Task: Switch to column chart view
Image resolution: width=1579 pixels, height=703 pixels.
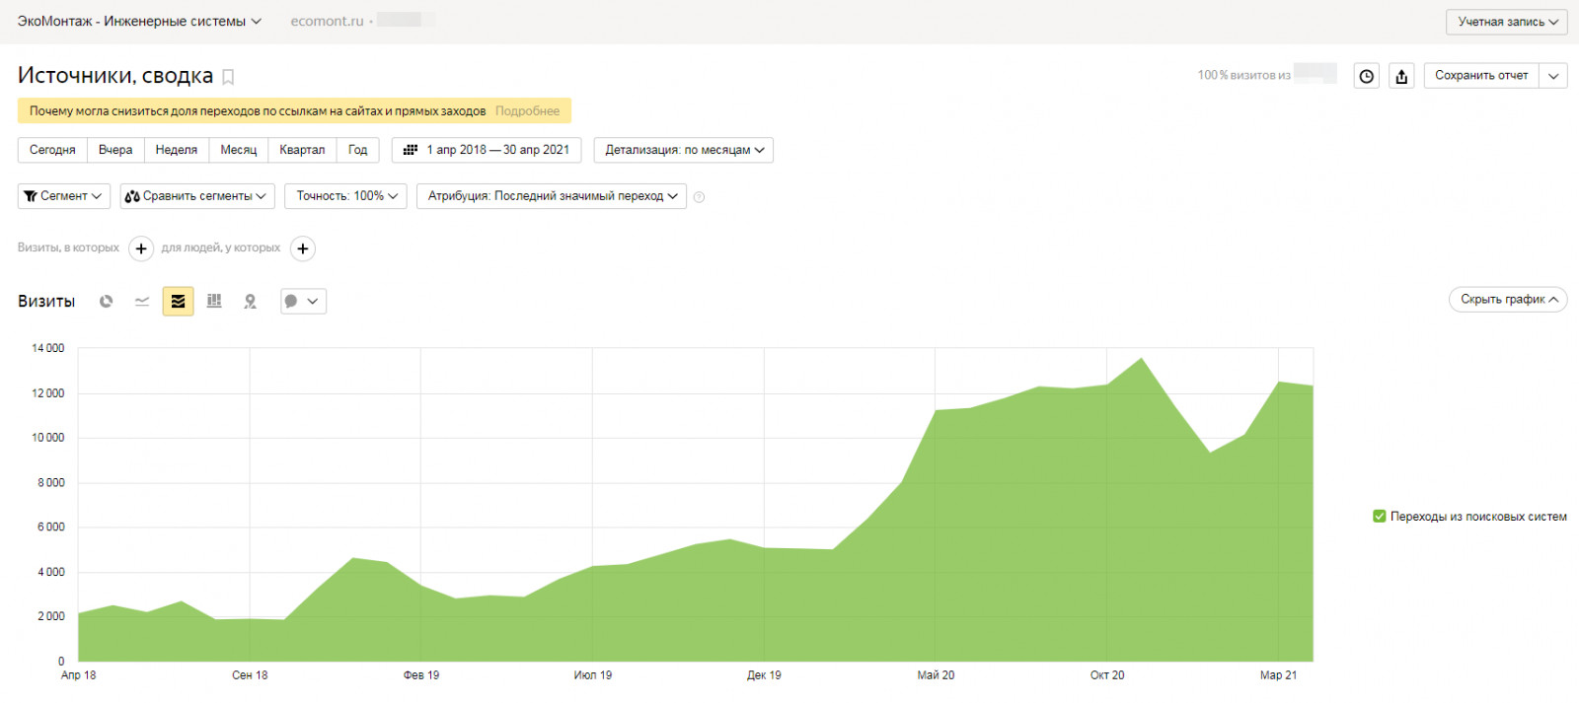Action: (214, 302)
